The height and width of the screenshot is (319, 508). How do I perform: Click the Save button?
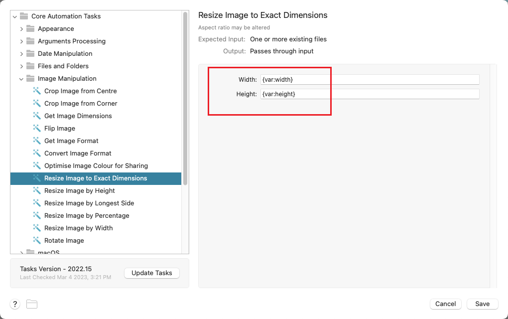tap(482, 304)
